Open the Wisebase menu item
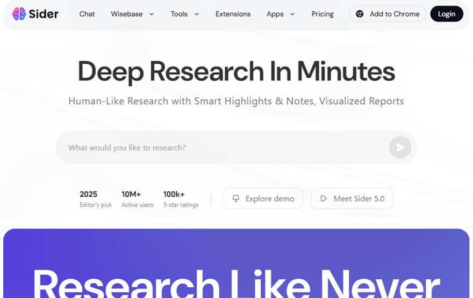Image resolution: width=473 pixels, height=298 pixels. 127,14
